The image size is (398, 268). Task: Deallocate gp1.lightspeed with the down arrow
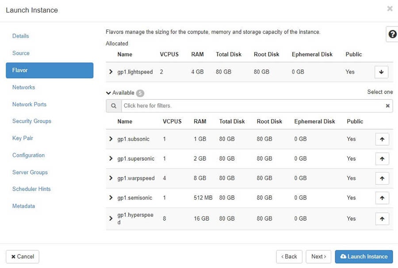pyautogui.click(x=381, y=72)
